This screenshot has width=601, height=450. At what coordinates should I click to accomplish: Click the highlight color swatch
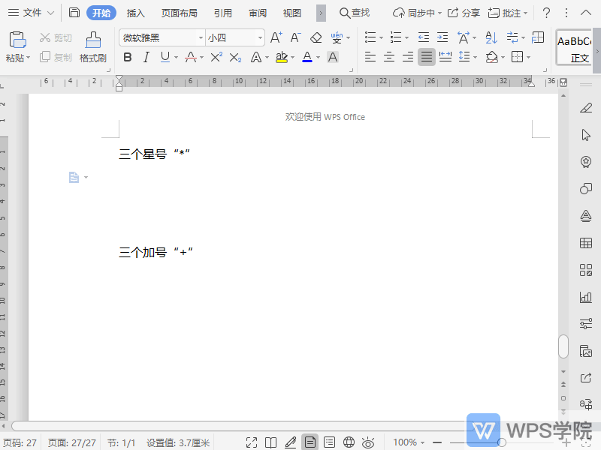tap(282, 58)
